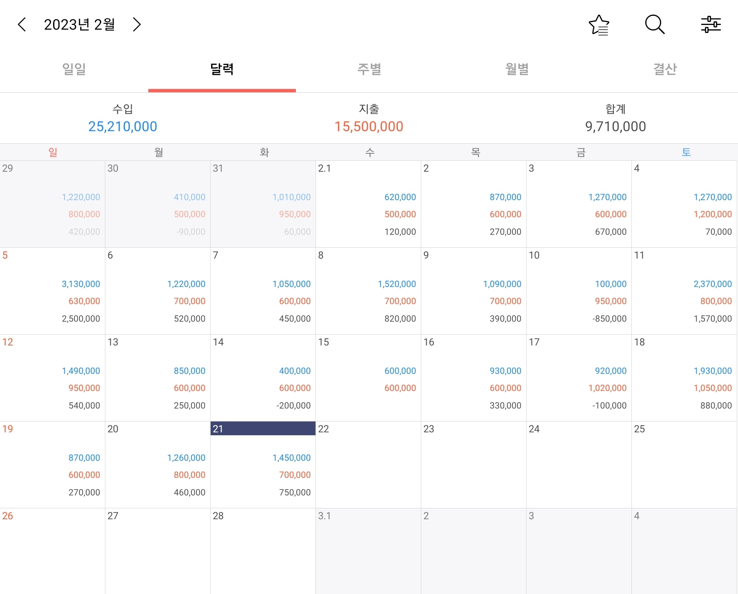Open date 10 with balance -850,000
Image resolution: width=738 pixels, height=594 pixels.
pyautogui.click(x=579, y=291)
